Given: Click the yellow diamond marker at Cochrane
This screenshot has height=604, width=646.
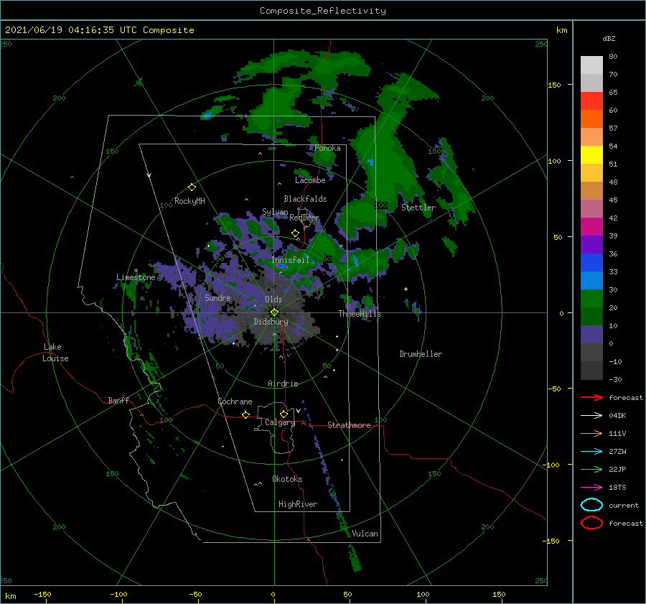Looking at the screenshot, I should [x=245, y=414].
